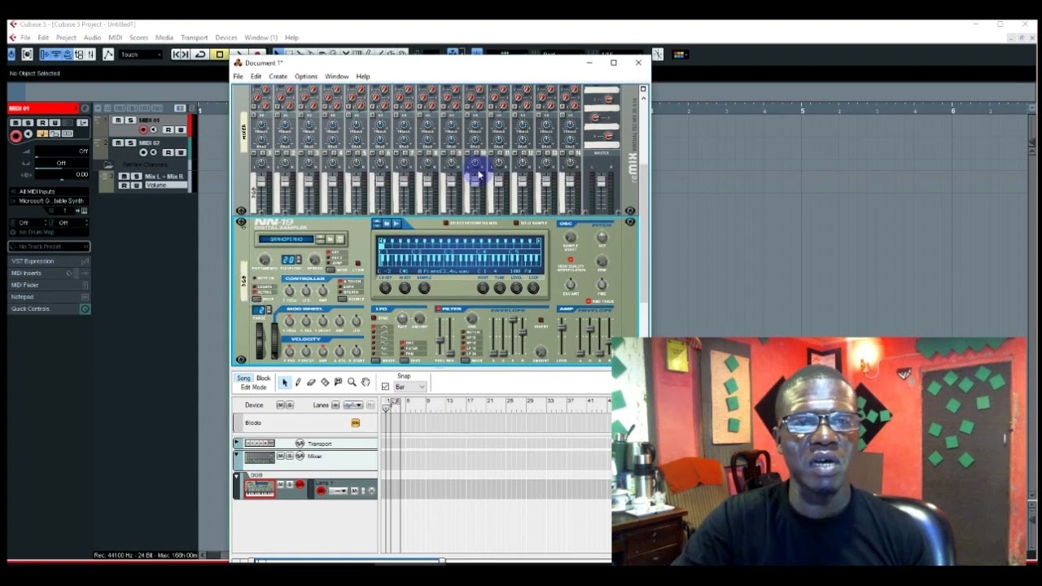Select the Reason magnify tool

click(352, 383)
